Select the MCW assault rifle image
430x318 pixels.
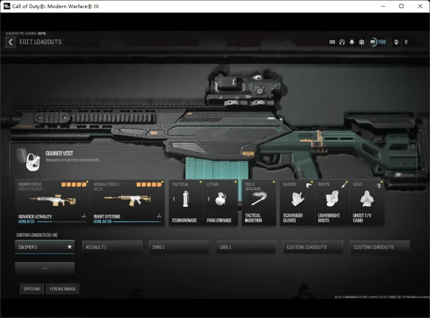pyautogui.click(x=127, y=201)
